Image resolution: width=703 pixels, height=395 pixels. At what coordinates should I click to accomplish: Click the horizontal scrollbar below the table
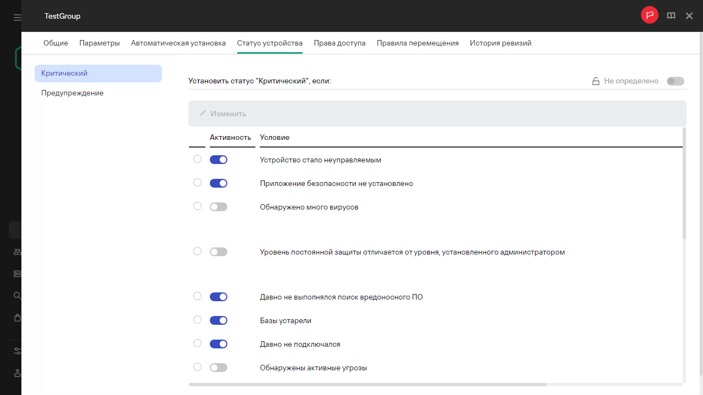click(x=367, y=385)
